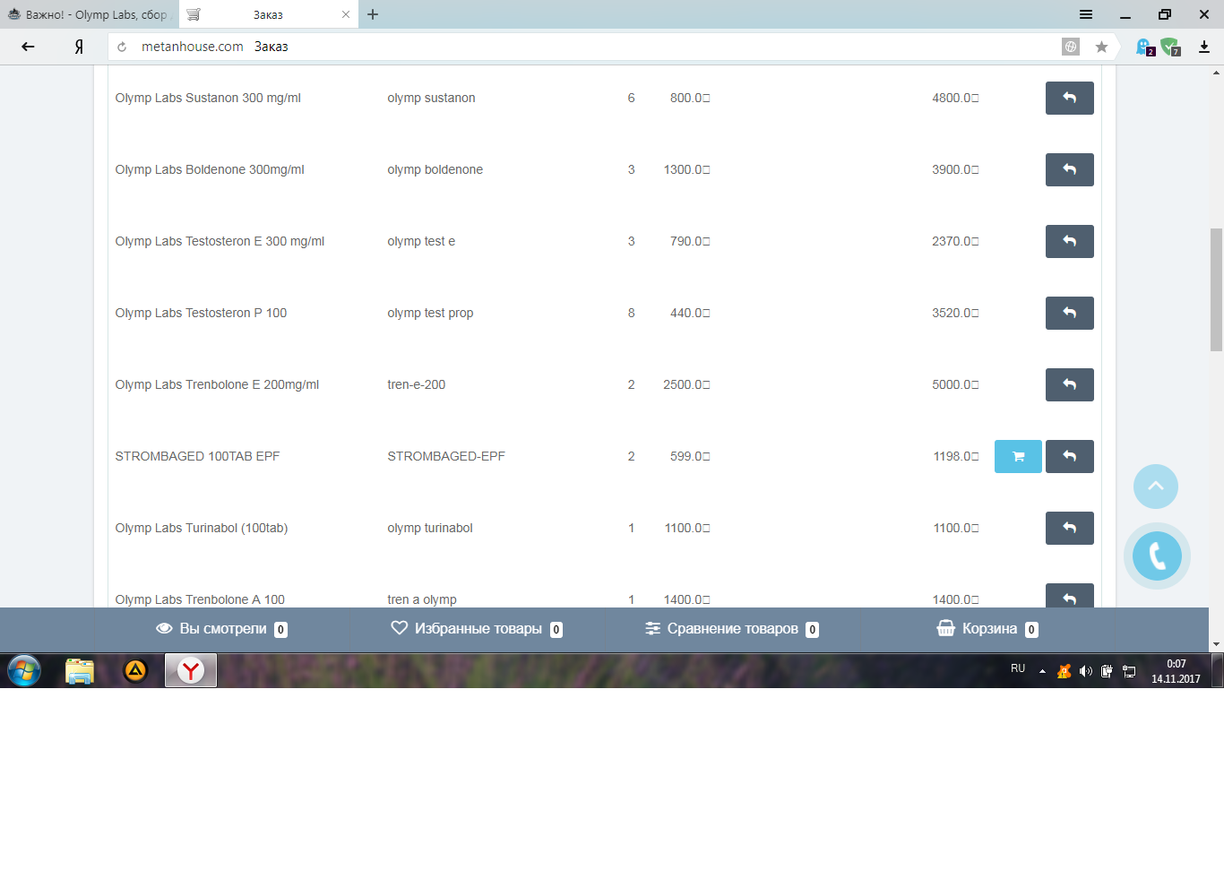This screenshot has height=896, width=1224.
Task: Open browser downloads arrow icon
Action: click(1204, 47)
